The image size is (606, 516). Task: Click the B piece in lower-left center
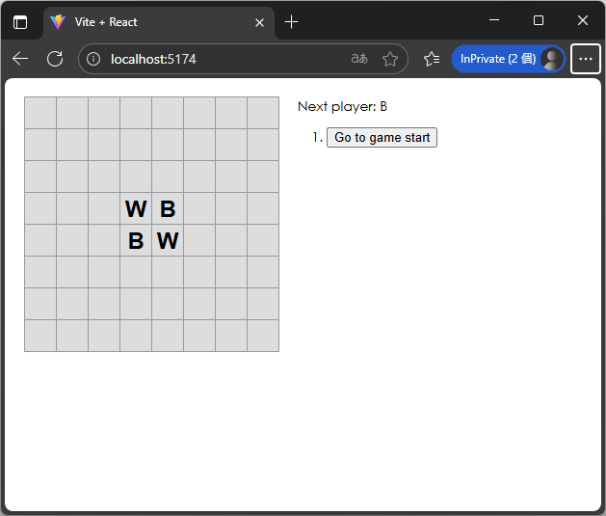[x=136, y=240]
